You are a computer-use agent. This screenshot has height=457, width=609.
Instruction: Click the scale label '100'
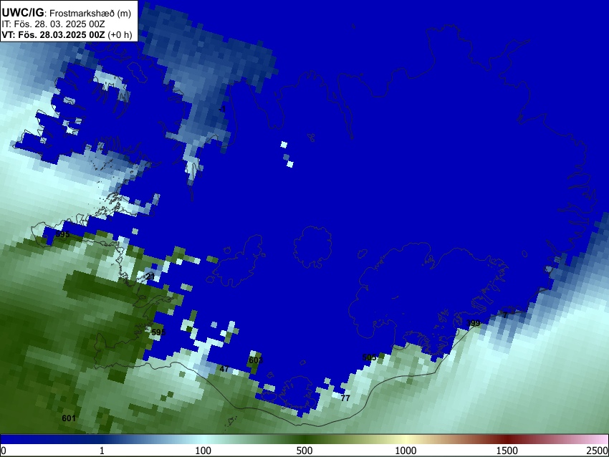[x=203, y=451]
